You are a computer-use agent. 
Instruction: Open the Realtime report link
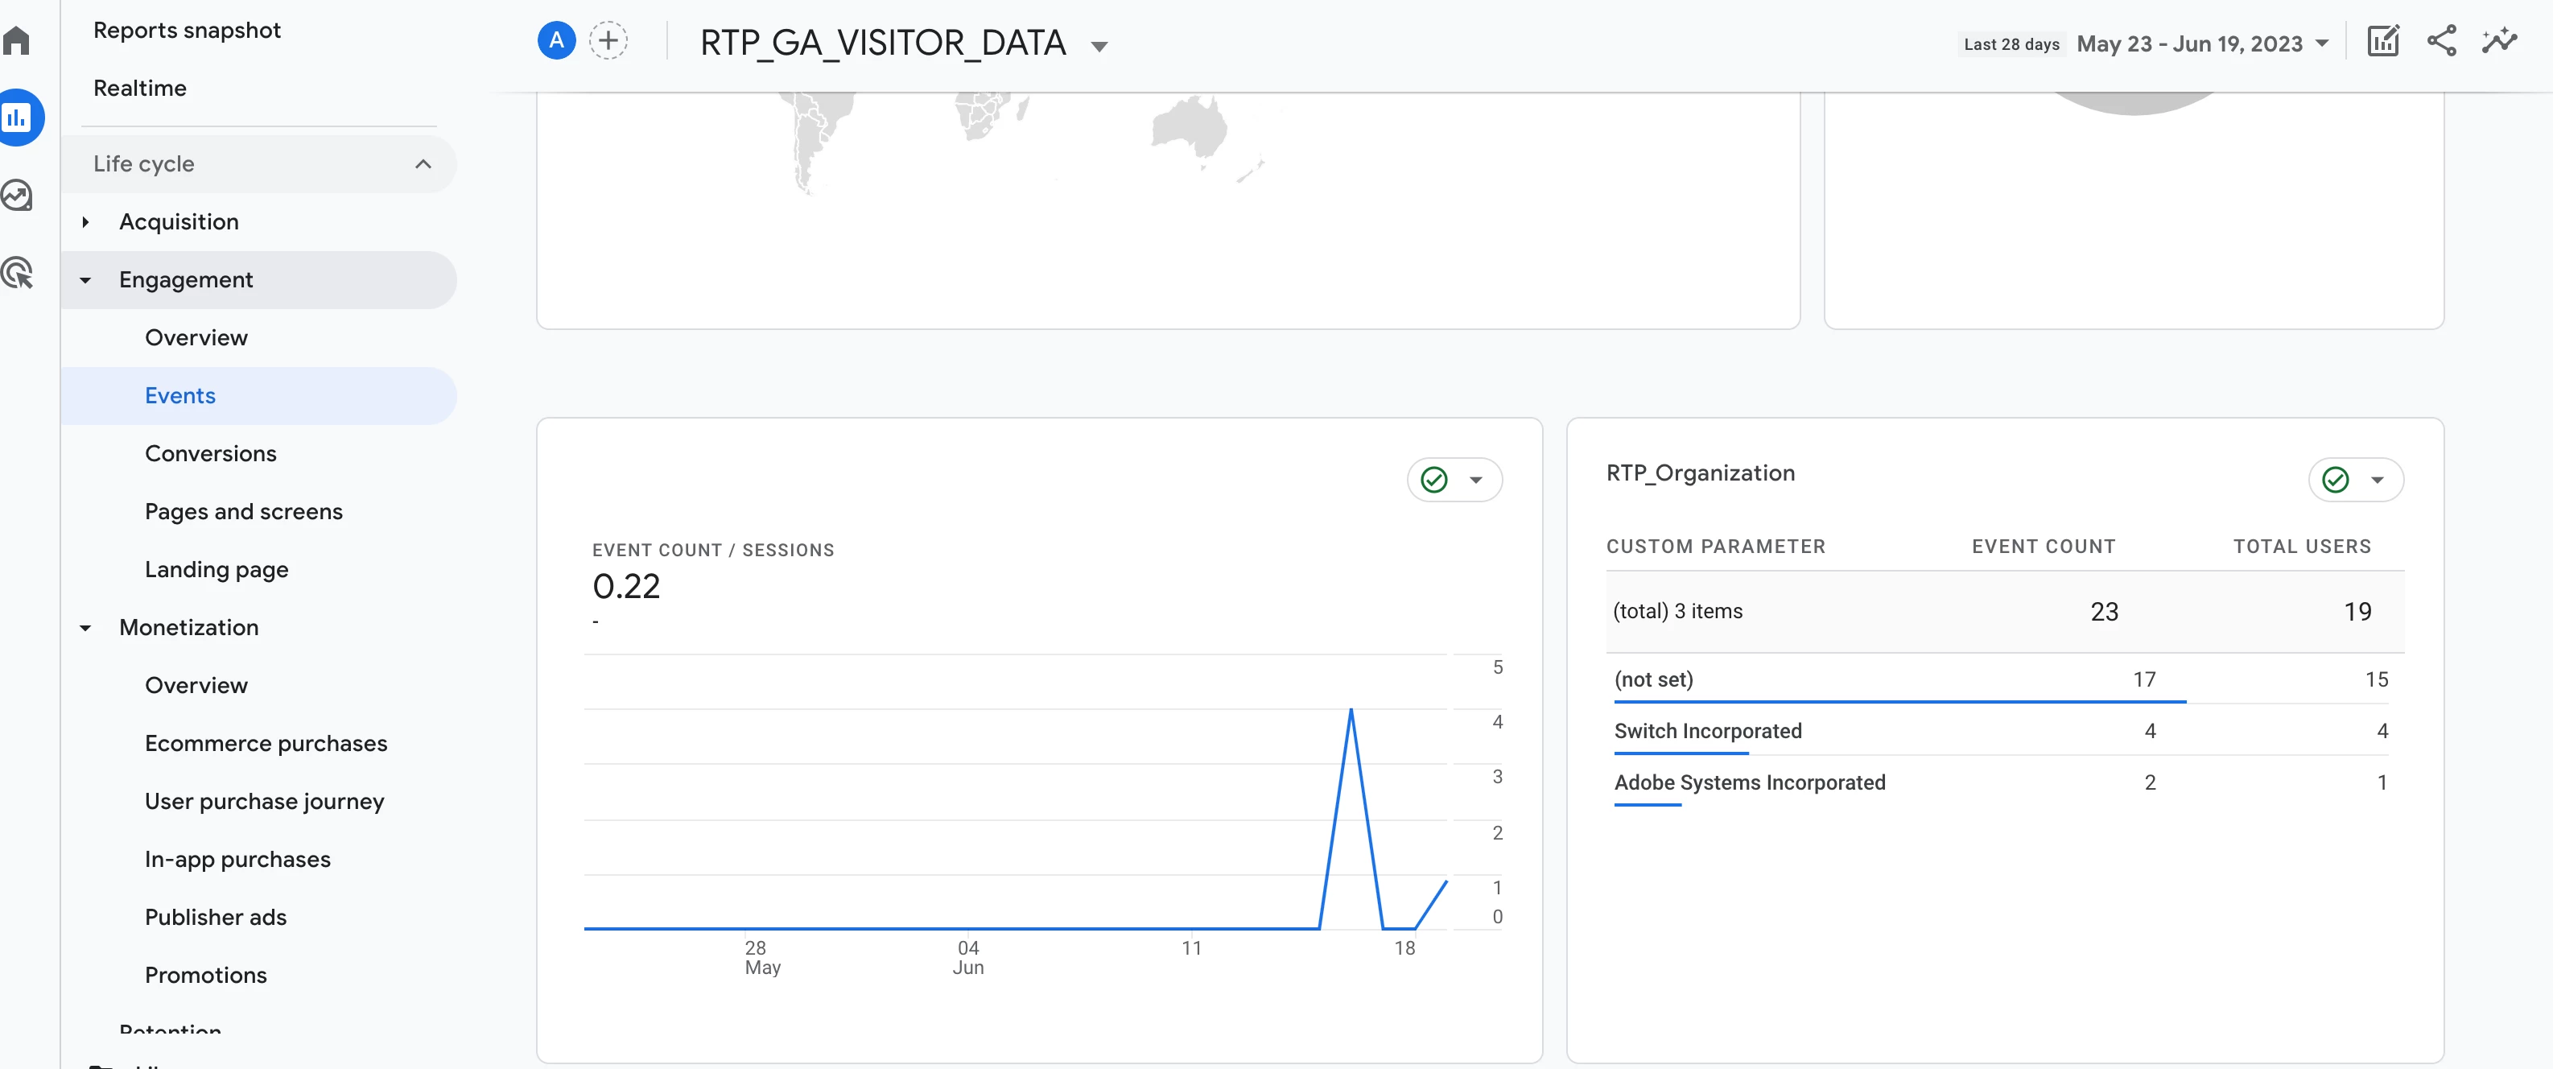(140, 89)
